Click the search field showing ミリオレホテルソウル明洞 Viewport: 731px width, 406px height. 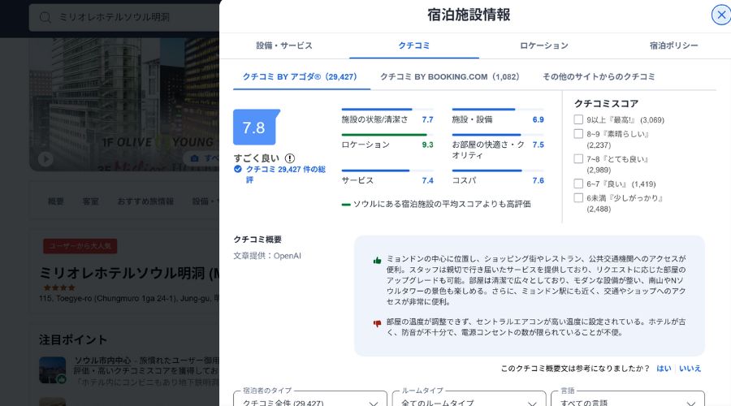(x=124, y=18)
